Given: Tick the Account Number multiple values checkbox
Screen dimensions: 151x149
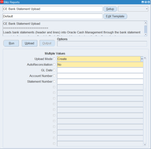Looking at the screenshot, I should (54, 76).
